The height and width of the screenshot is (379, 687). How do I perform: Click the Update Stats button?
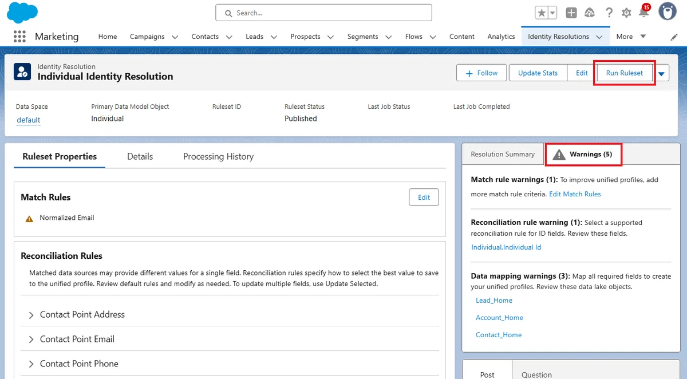538,73
